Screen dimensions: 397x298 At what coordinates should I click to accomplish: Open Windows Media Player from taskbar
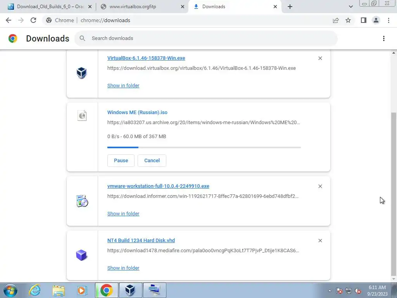82,290
